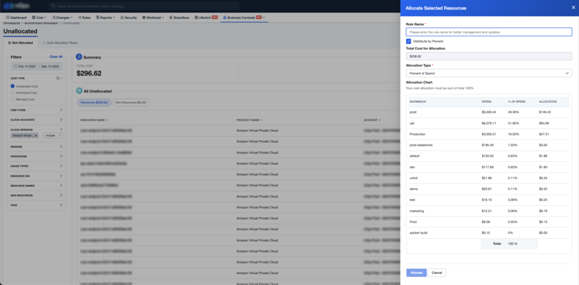Remove the Amazon Virtual filter tag
The image size is (579, 285).
pyautogui.click(x=36, y=135)
